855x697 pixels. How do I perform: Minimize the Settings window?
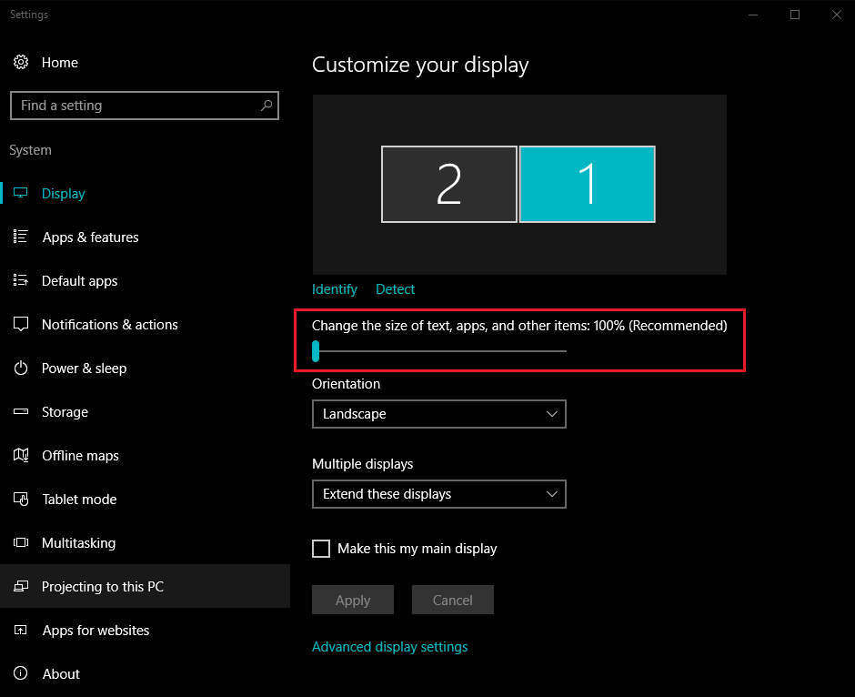click(753, 15)
